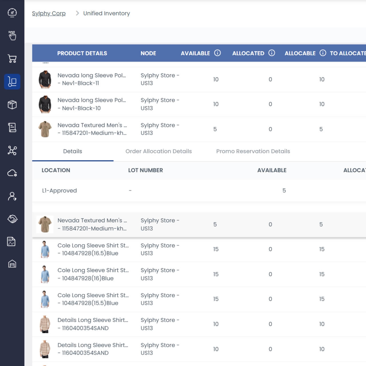
Task: Expand the Nevl-Black-11 polo row
Action: [91, 79]
